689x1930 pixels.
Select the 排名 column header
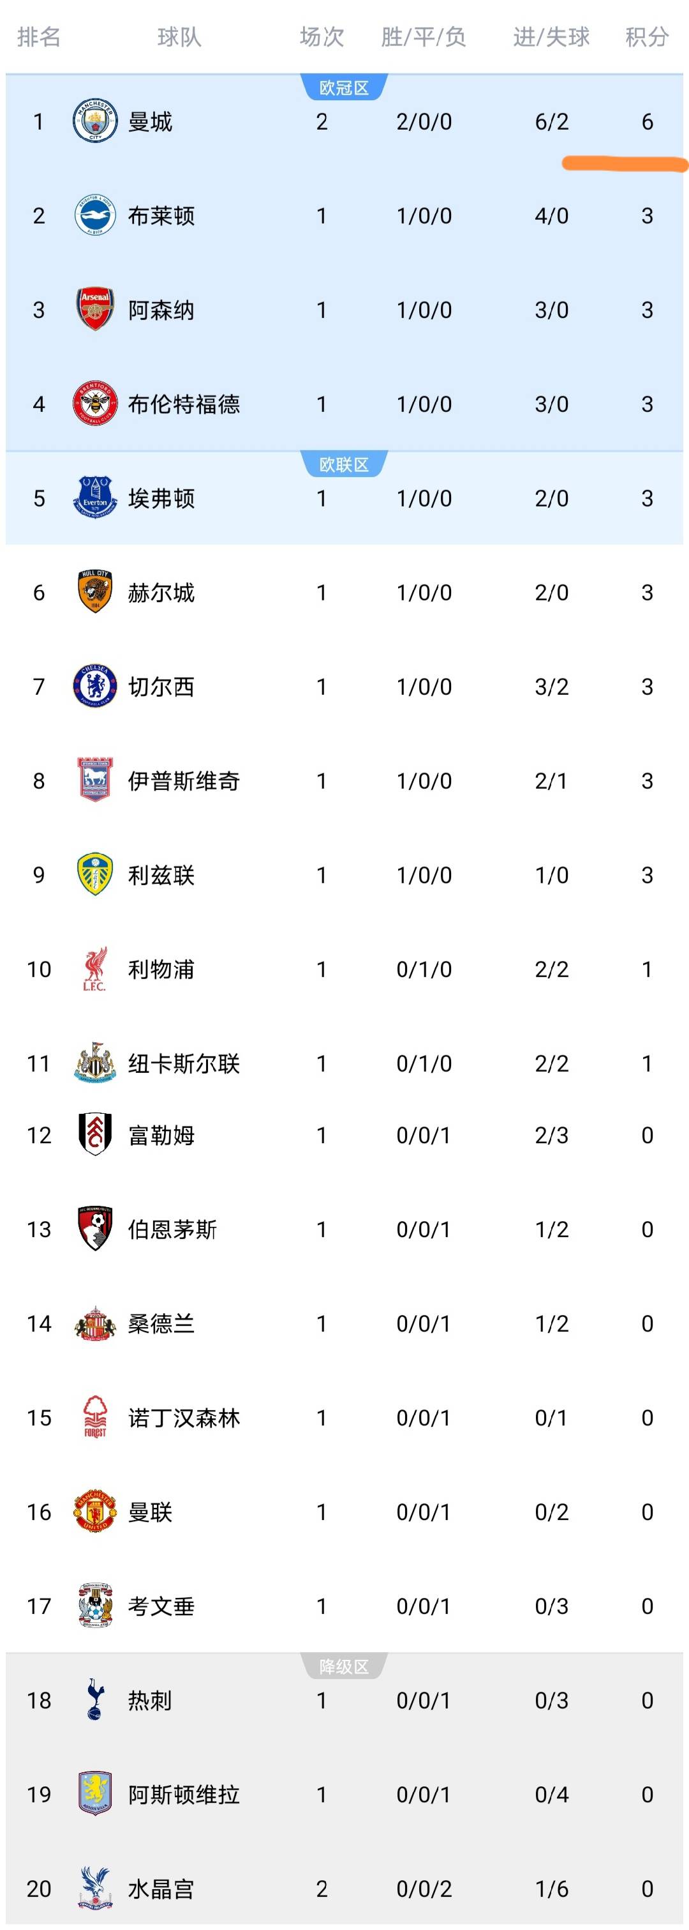(x=39, y=36)
